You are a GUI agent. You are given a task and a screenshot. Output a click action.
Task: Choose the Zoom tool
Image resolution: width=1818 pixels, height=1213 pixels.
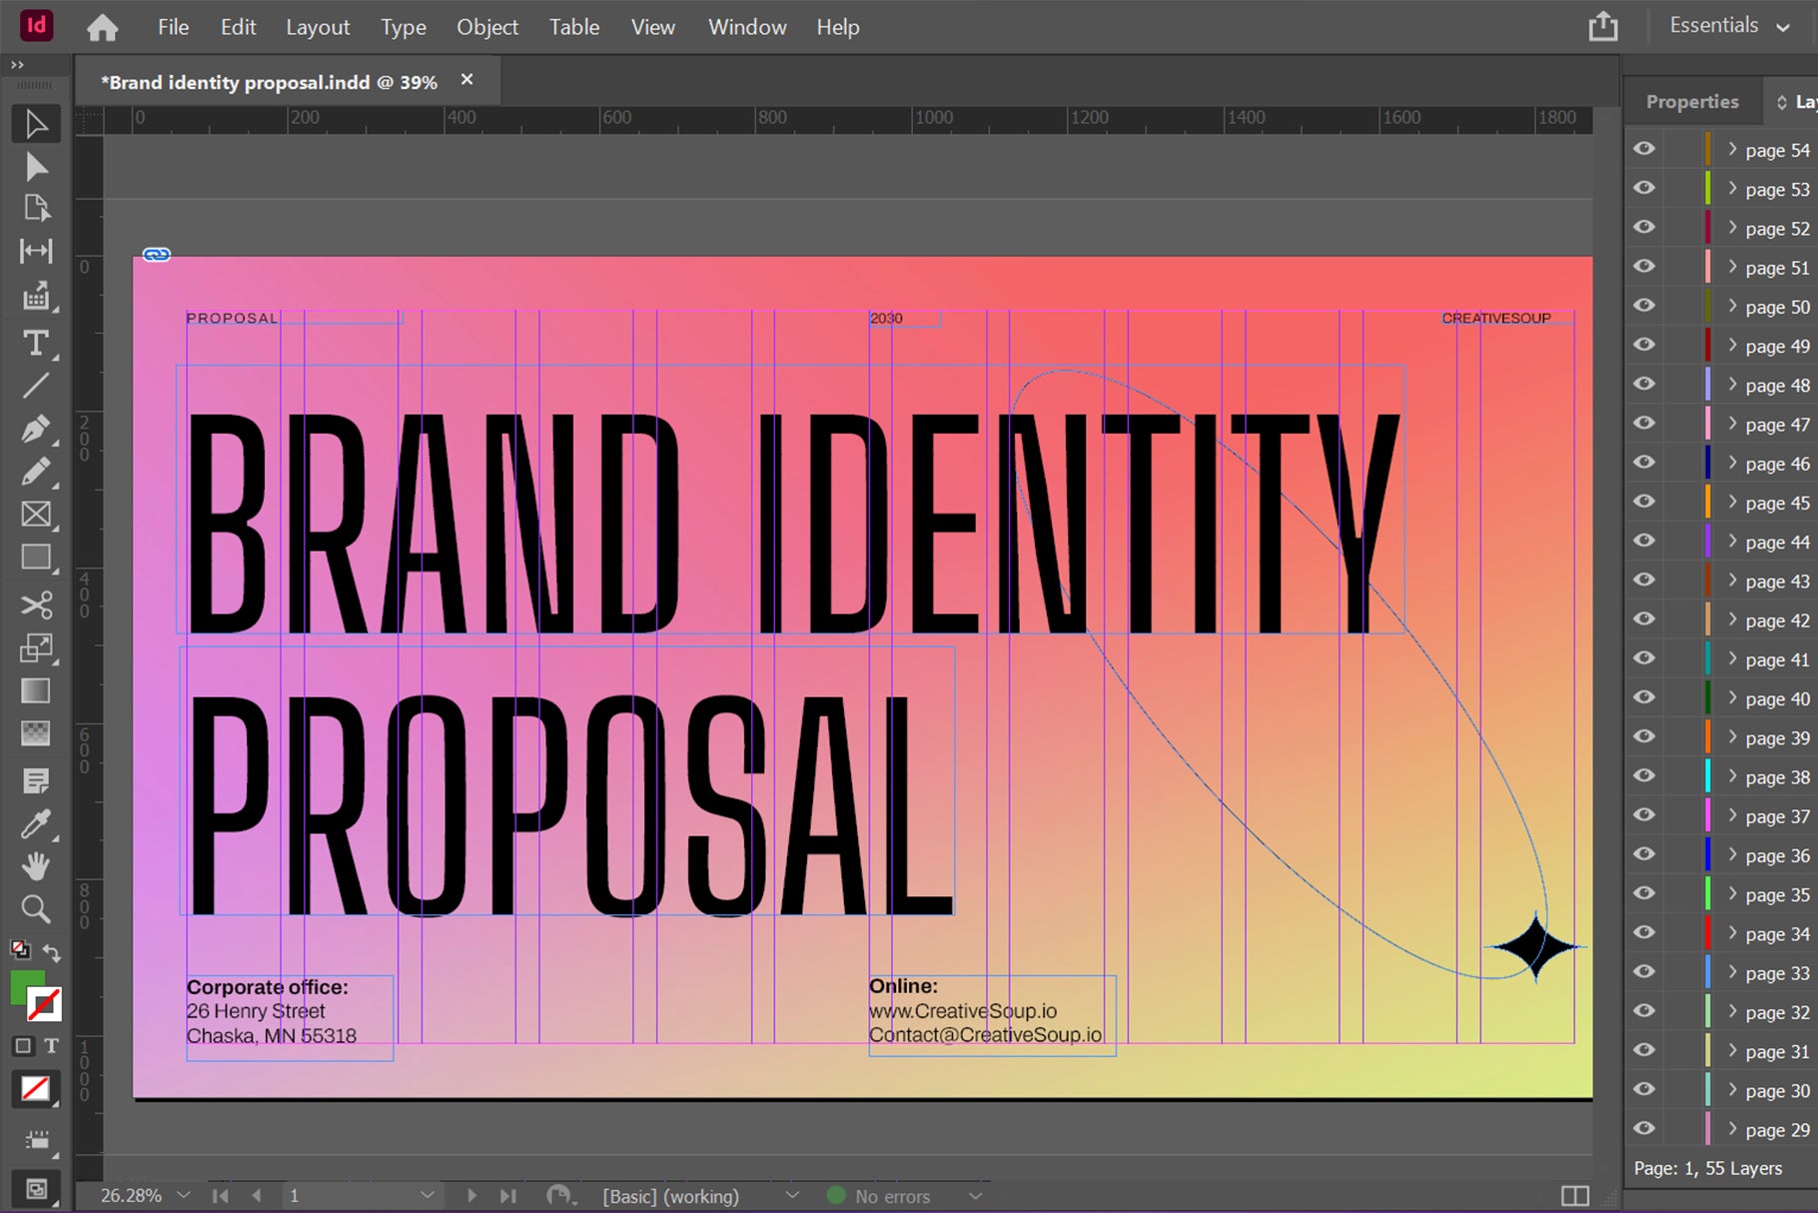[x=36, y=909]
